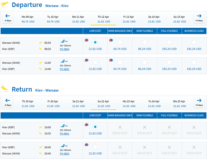Click return minus 3 days arrow
This screenshot has width=207, height=160.
click(x=8, y=103)
